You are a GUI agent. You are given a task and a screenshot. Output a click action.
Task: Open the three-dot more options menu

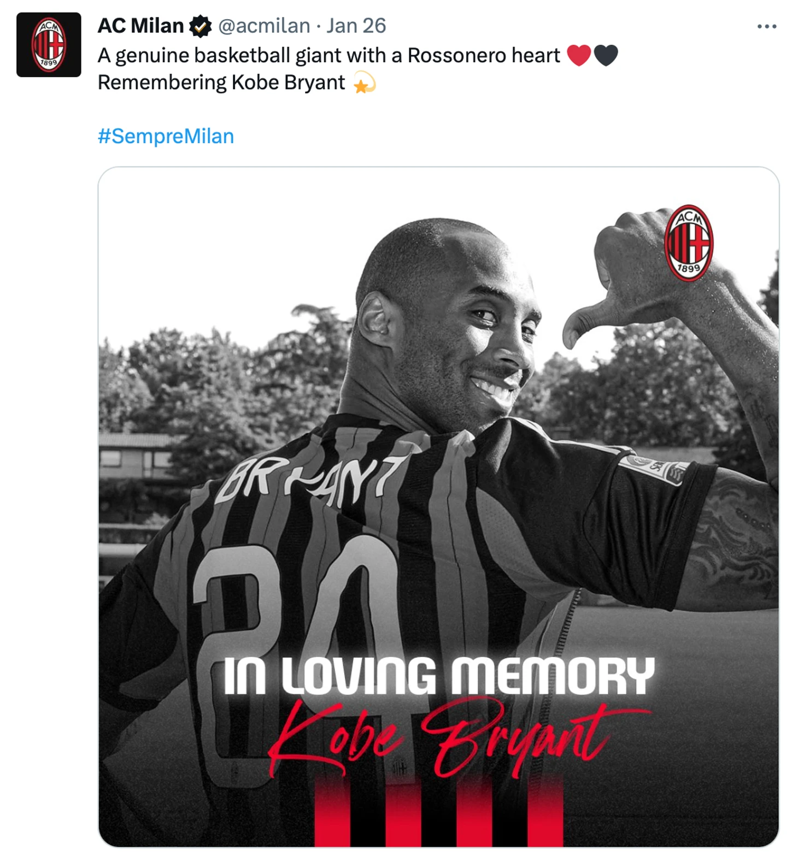[767, 26]
